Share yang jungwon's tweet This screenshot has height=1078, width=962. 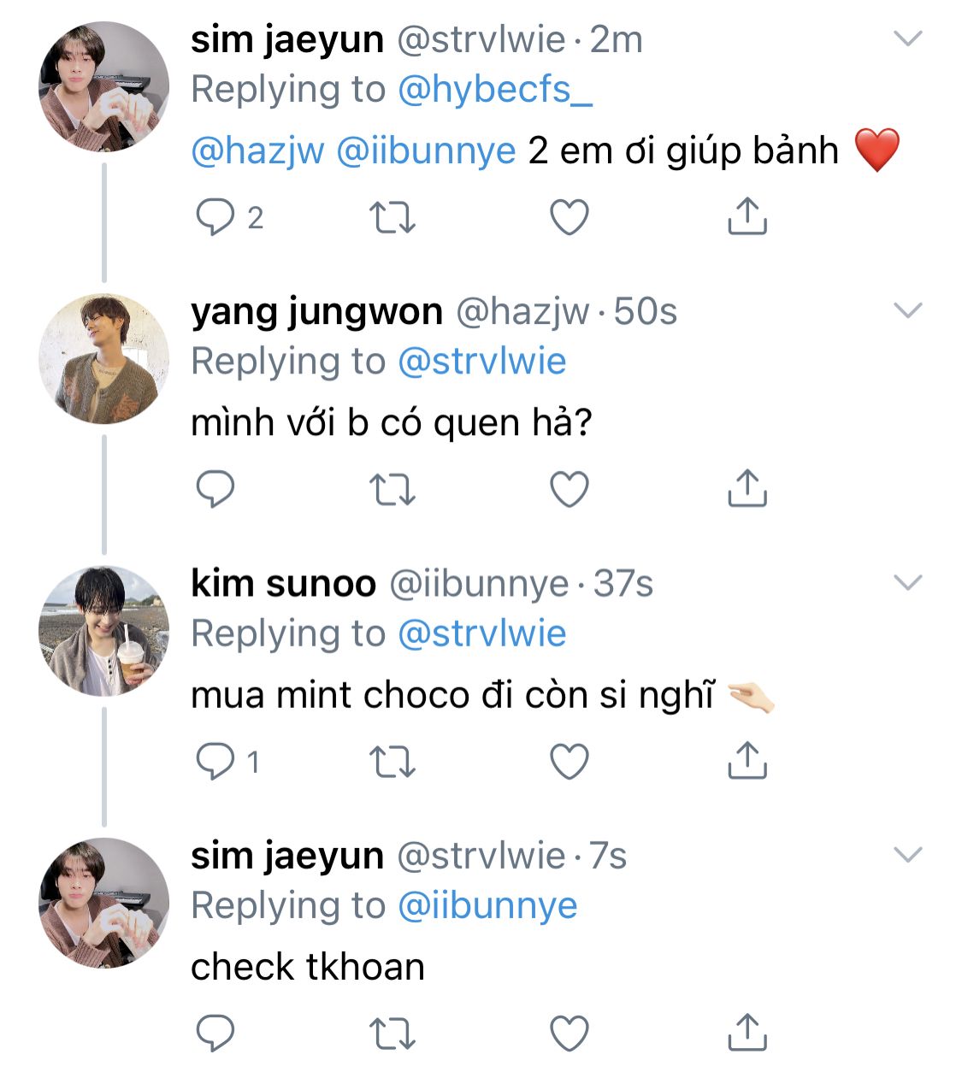point(747,490)
